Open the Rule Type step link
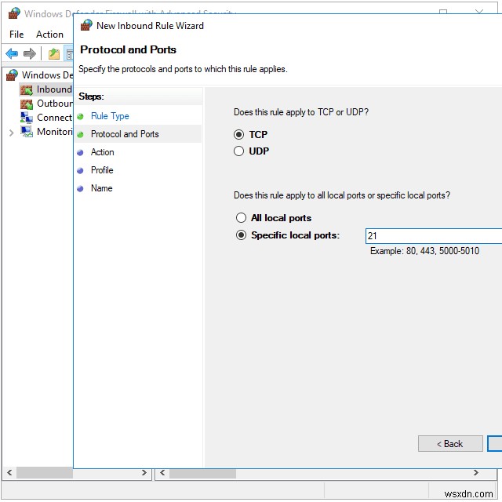 110,116
